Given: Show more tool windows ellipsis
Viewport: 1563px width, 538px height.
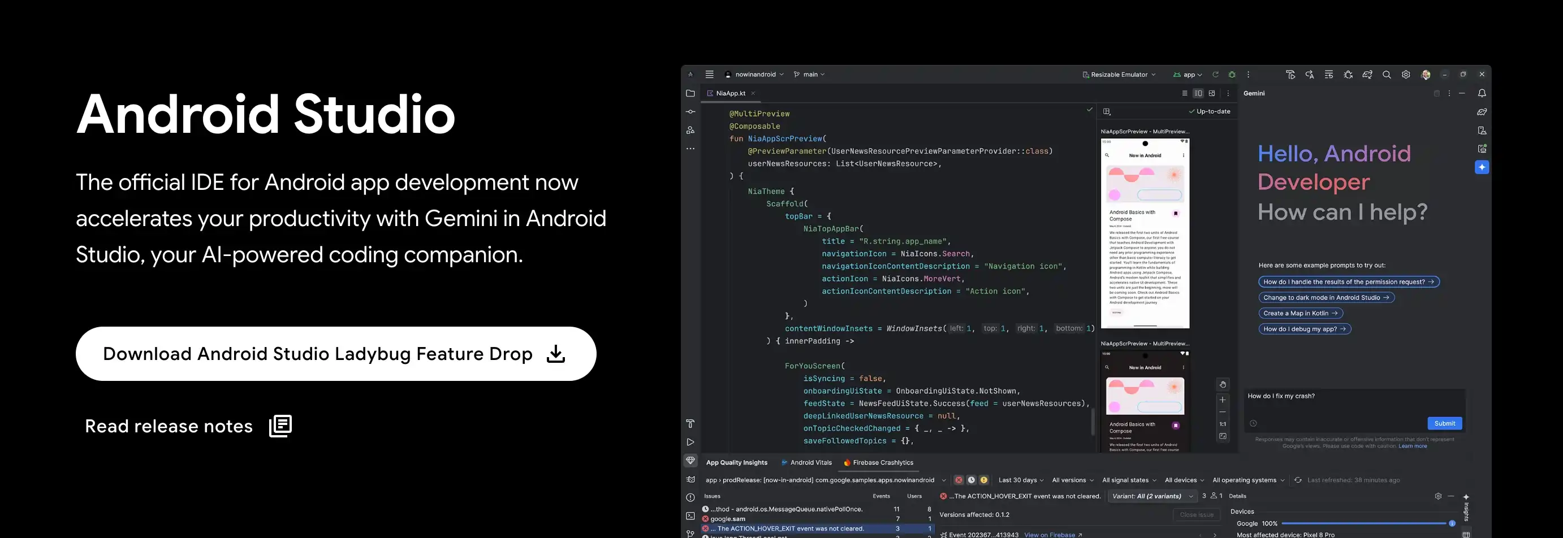Looking at the screenshot, I should [690, 149].
